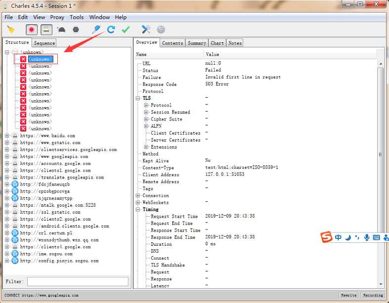Open the Sogou soft keyboard icon
Screen dimensions: 389x303
click(x=376, y=237)
